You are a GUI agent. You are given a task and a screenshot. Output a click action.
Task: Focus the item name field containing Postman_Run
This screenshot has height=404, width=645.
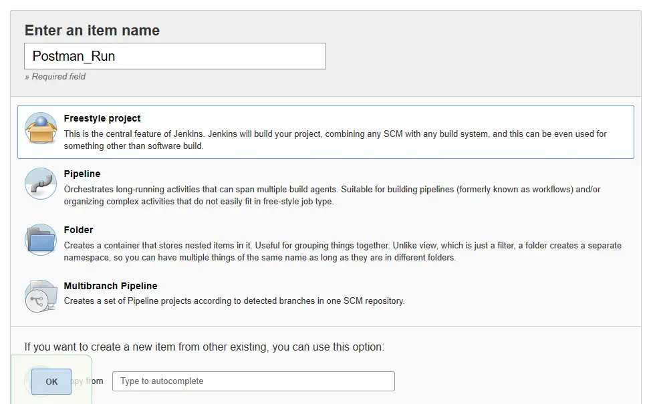pos(175,56)
